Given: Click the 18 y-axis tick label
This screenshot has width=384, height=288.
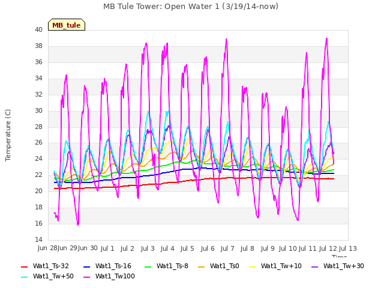Looking at the screenshot, I should point(38,207).
